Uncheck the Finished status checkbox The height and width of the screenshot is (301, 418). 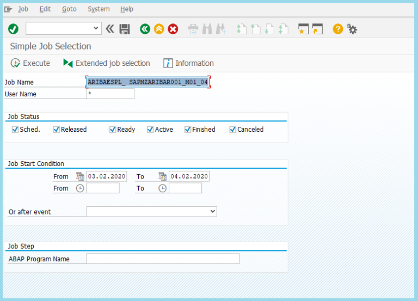pyautogui.click(x=188, y=130)
